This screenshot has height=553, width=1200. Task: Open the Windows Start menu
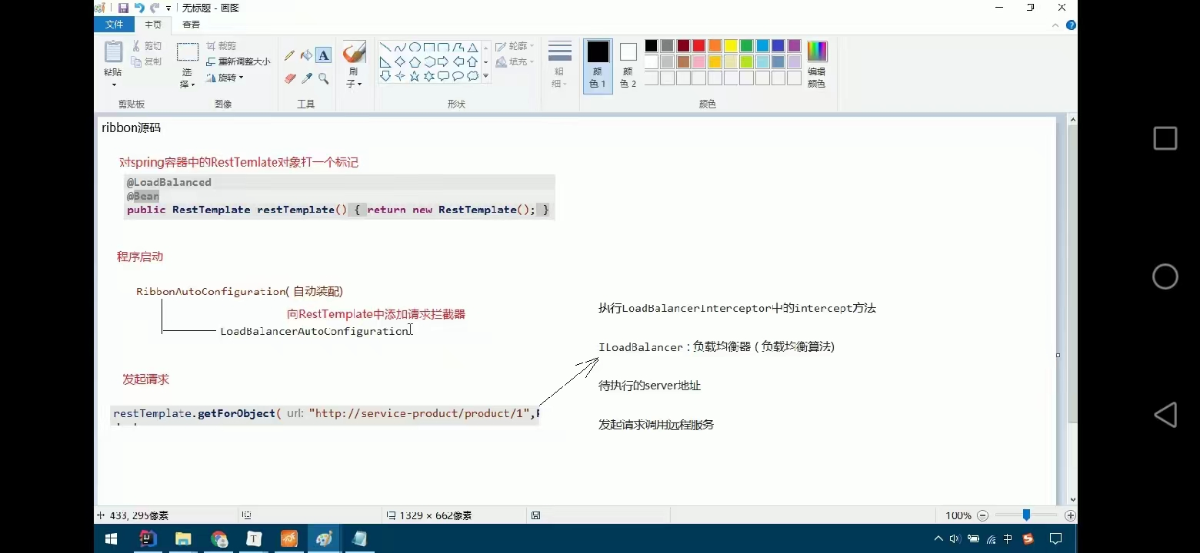tap(111, 539)
